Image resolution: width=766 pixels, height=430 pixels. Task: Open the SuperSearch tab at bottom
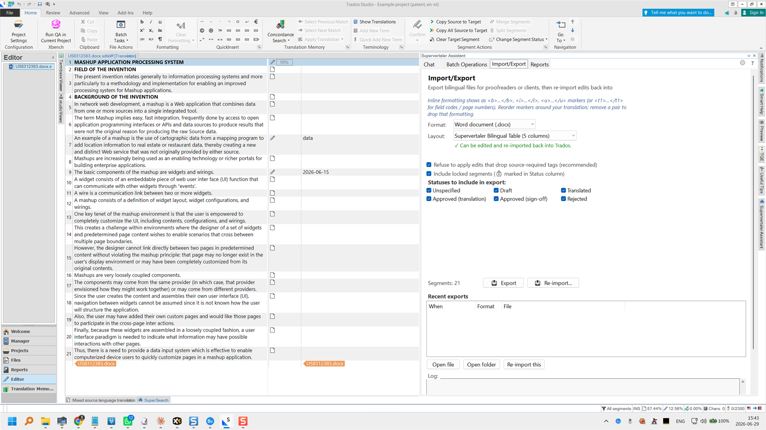click(154, 400)
